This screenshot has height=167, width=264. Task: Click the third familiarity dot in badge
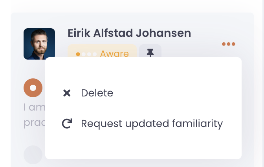(89, 54)
